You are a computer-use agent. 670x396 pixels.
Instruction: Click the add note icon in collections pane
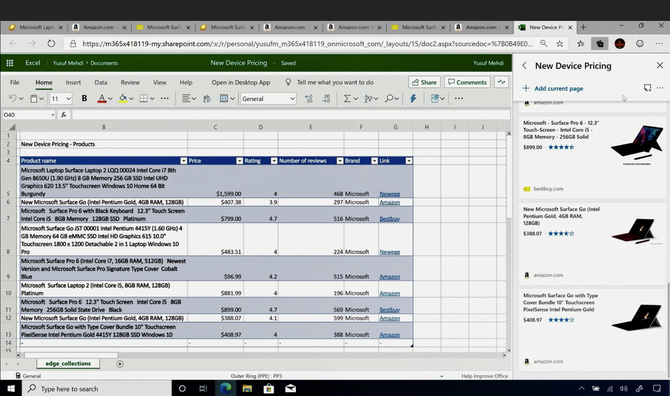pyautogui.click(x=647, y=88)
